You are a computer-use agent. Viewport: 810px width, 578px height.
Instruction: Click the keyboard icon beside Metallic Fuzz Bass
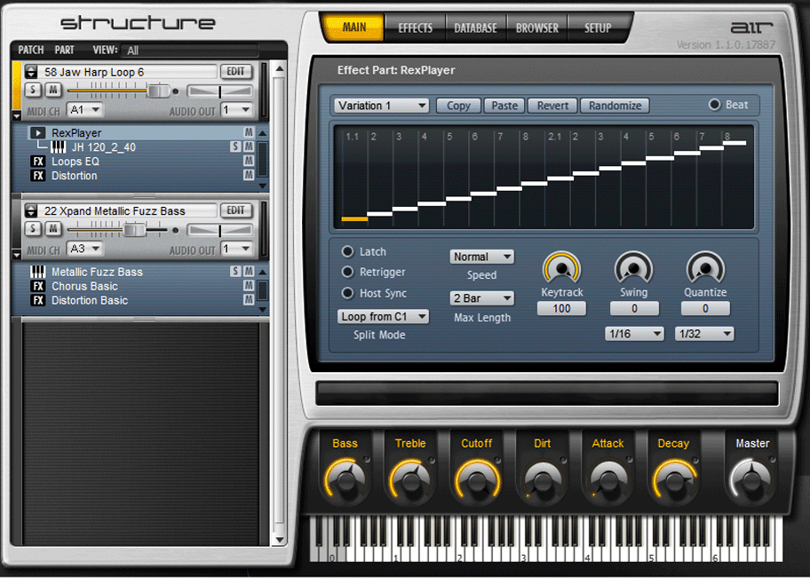point(37,272)
